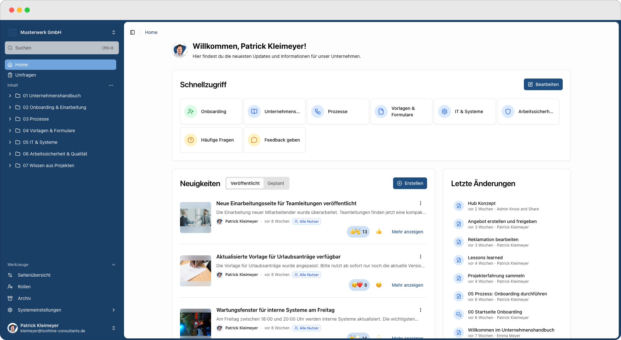Open Projekterfahrung sammeln change entry
Screen dimensions: 621x340
tap(496, 276)
